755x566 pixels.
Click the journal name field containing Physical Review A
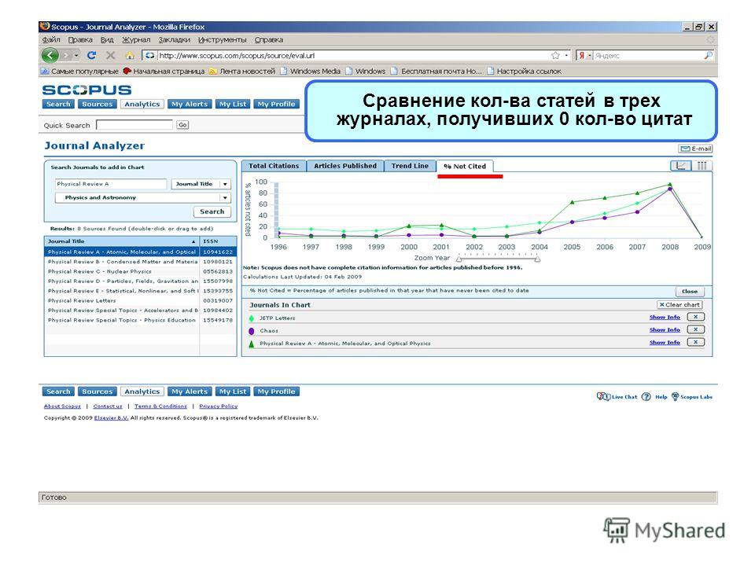coord(110,184)
